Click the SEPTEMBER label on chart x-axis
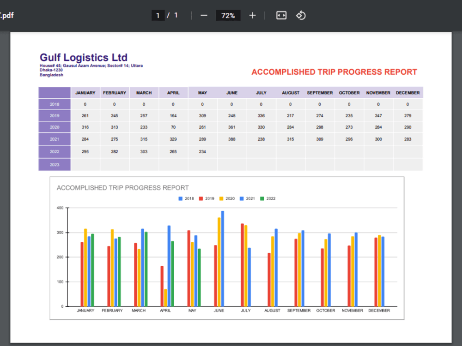 click(x=299, y=310)
